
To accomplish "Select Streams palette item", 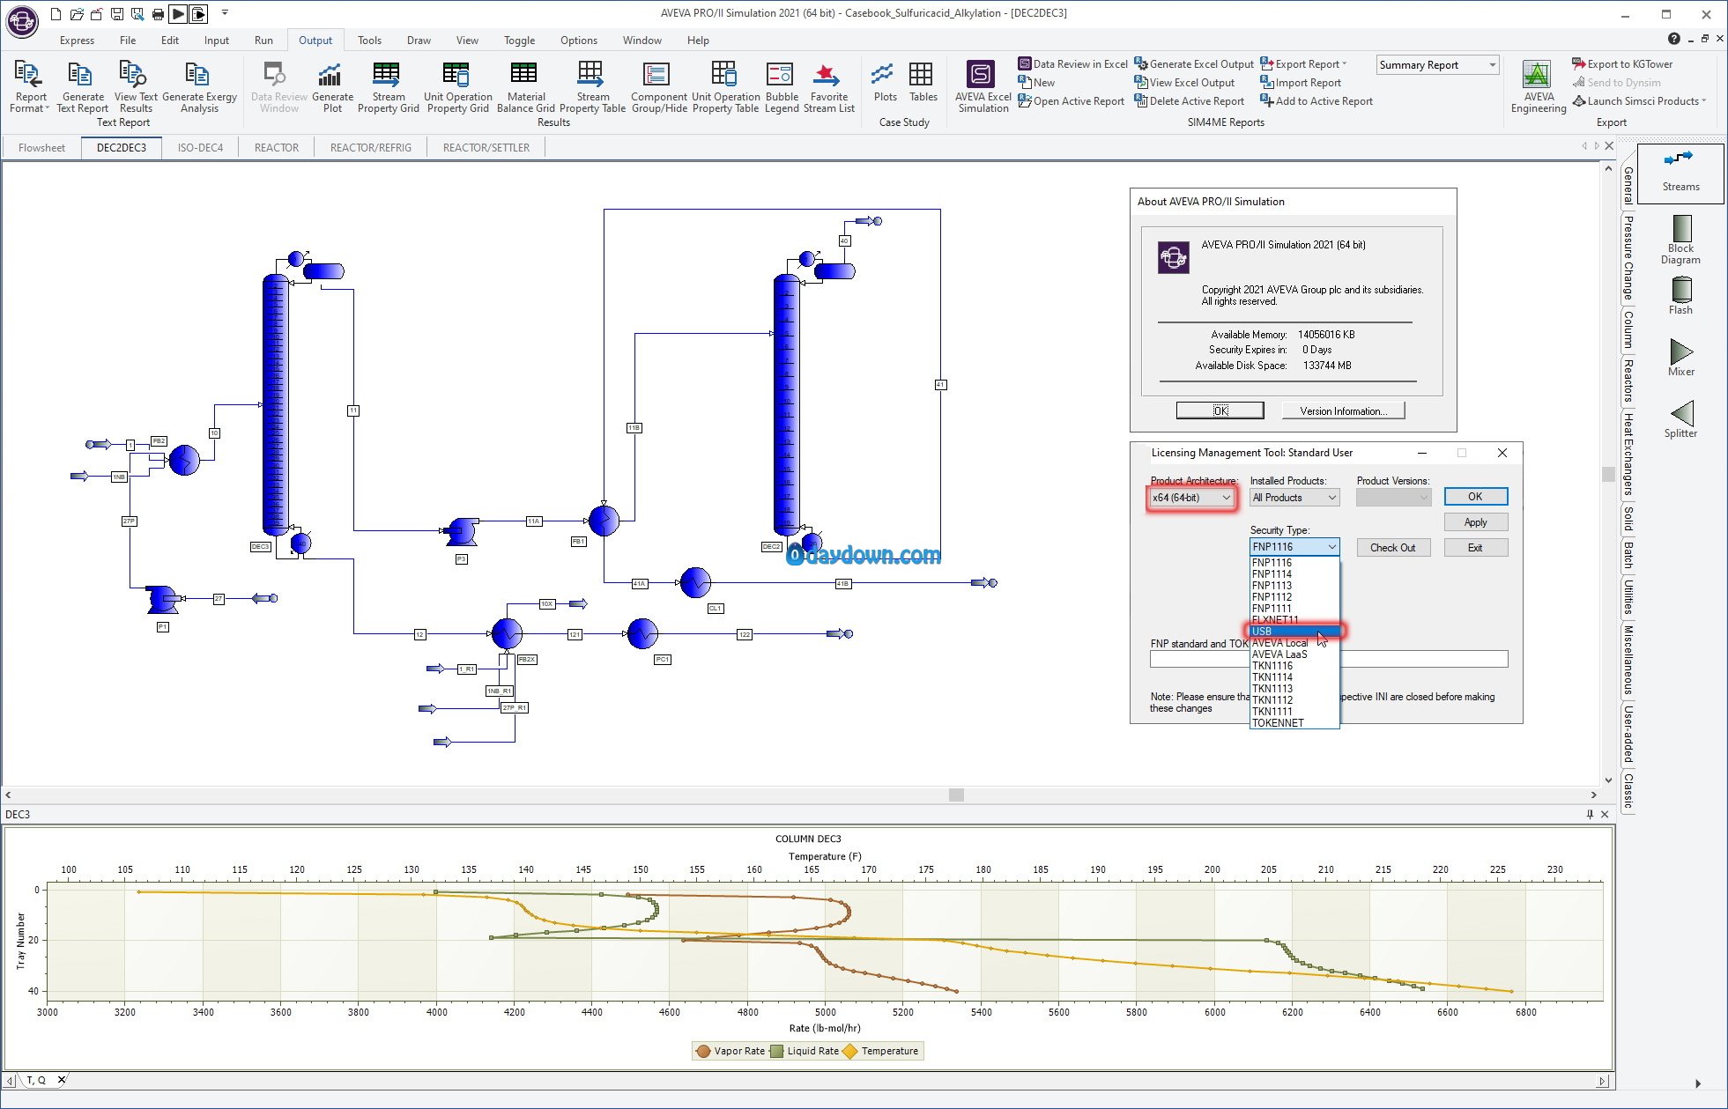I will 1680,172.
